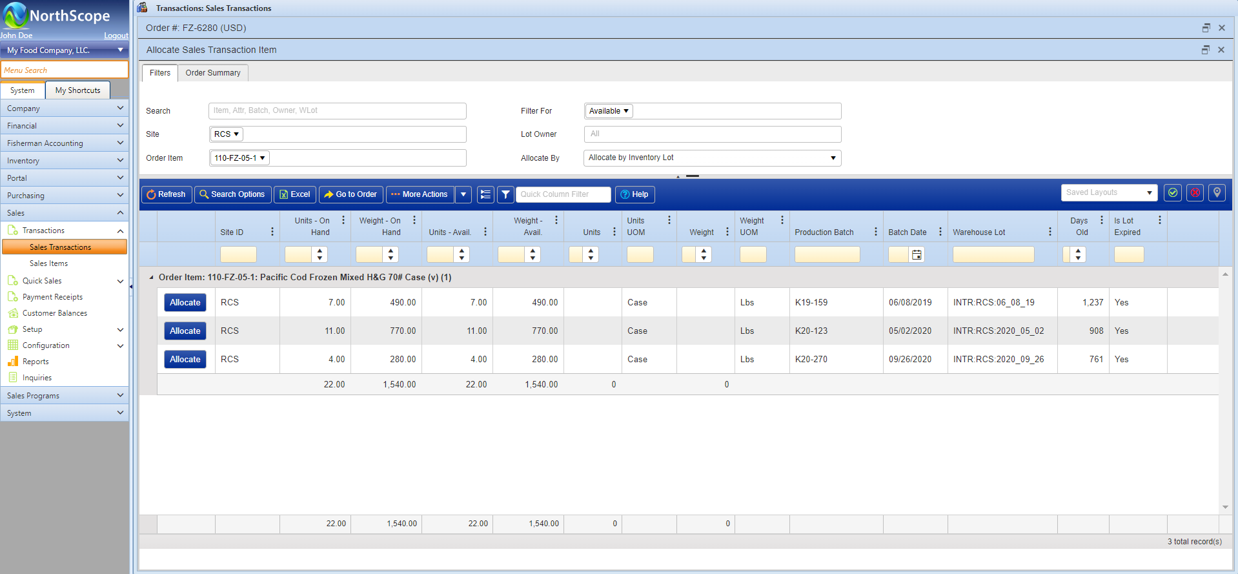Toggle the funnel filter icon
This screenshot has height=574, width=1238.
click(506, 194)
